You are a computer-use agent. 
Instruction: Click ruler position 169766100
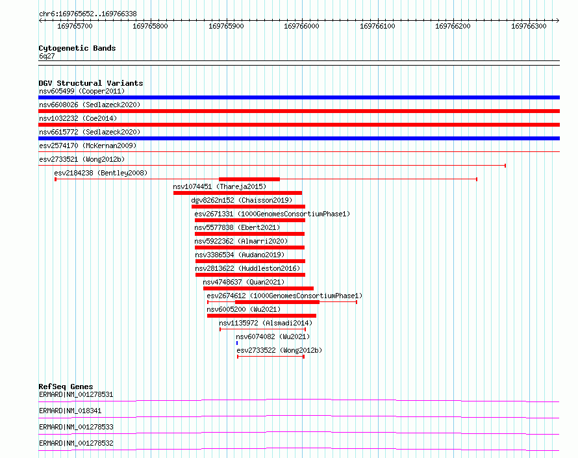pyautogui.click(x=377, y=26)
